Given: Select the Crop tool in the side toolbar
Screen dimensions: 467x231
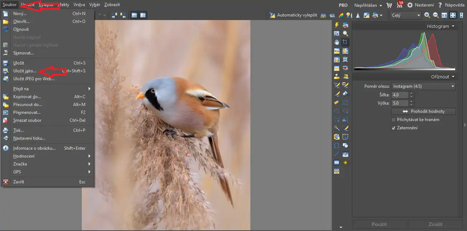Looking at the screenshot, I should pyautogui.click(x=345, y=42).
